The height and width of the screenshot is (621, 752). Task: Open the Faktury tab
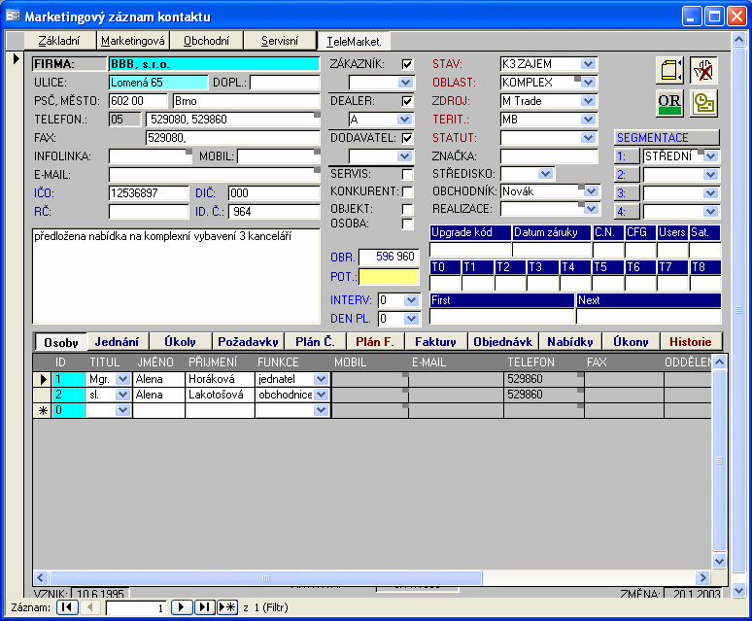click(435, 342)
